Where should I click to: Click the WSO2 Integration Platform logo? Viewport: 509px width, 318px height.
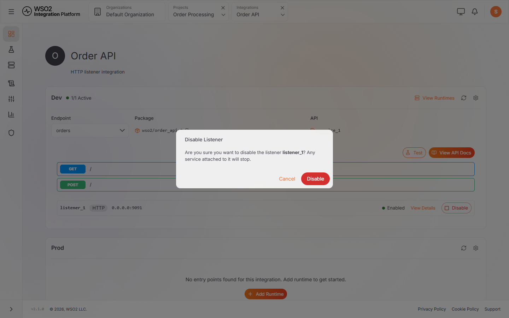51,12
